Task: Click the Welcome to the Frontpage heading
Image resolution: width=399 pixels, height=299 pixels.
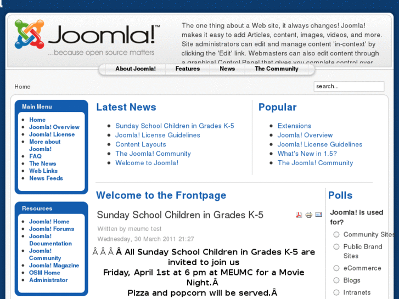Action: [161, 195]
